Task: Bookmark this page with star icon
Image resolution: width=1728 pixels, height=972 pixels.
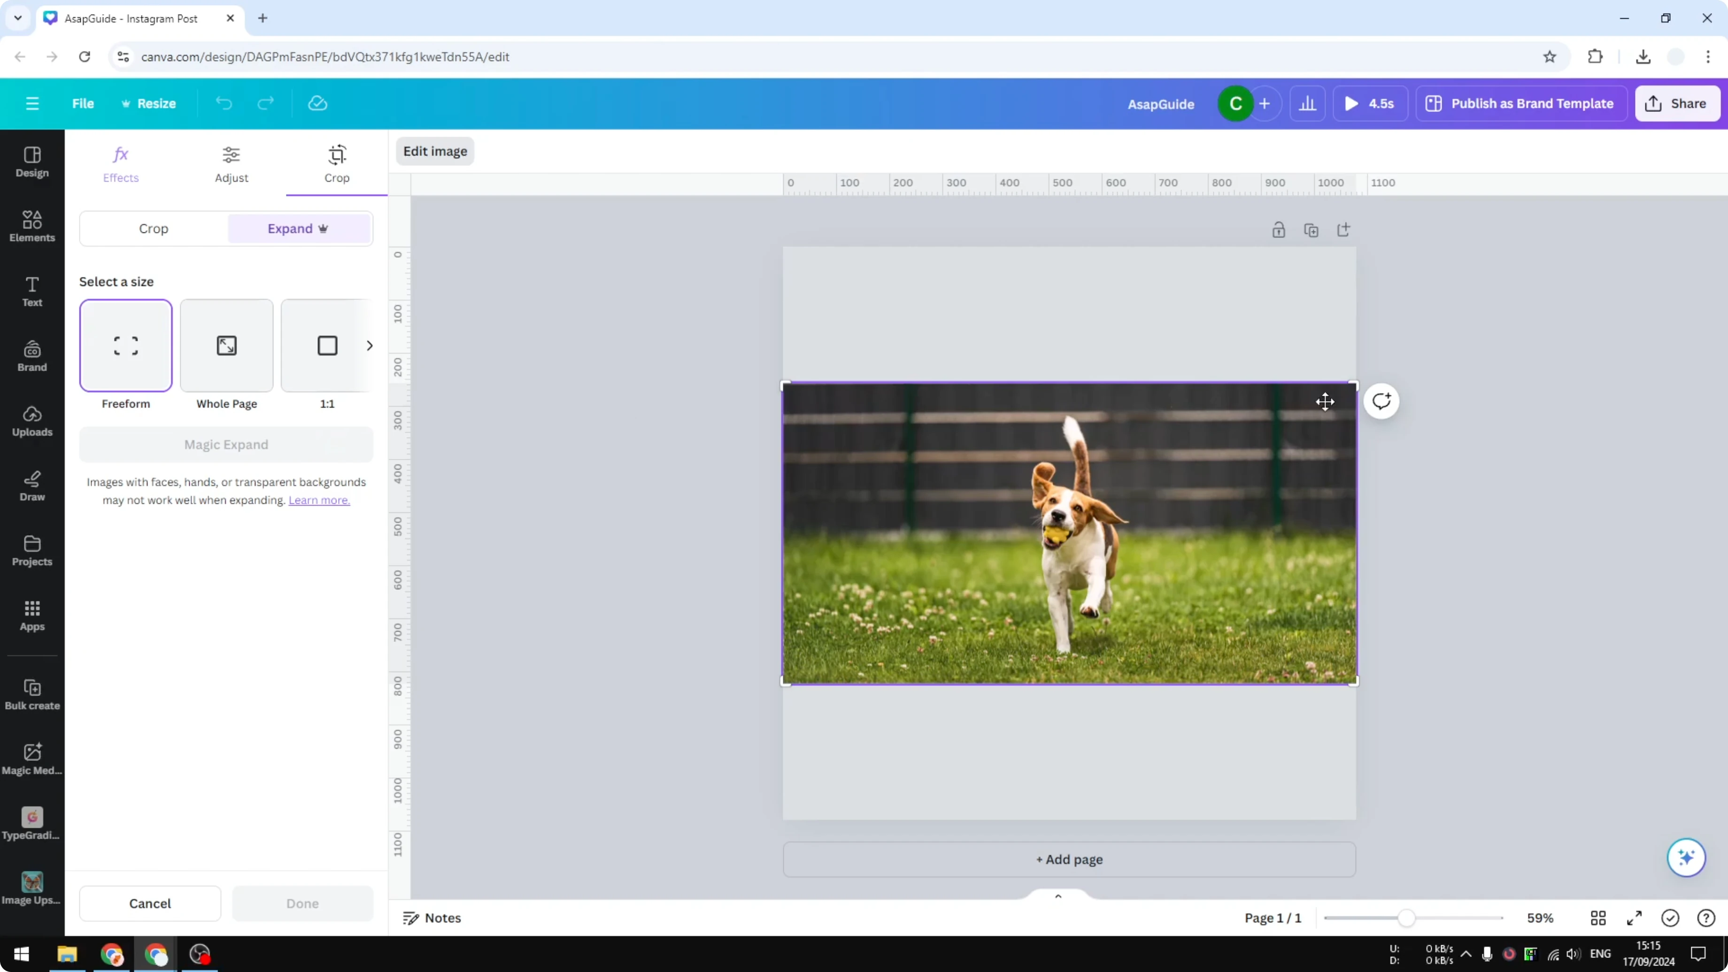Action: [x=1550, y=57]
